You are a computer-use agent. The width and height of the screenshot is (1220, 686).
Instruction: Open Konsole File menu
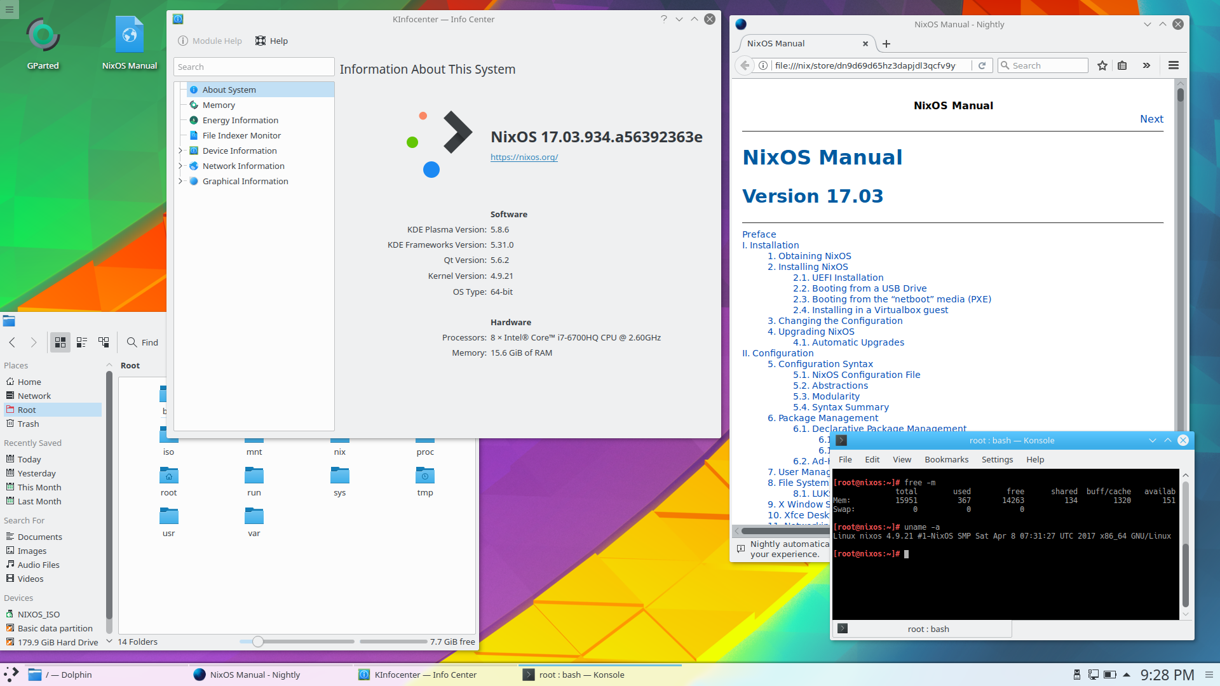tap(845, 459)
